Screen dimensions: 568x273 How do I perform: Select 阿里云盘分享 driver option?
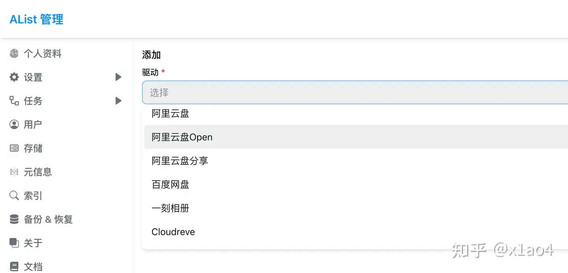tap(180, 161)
